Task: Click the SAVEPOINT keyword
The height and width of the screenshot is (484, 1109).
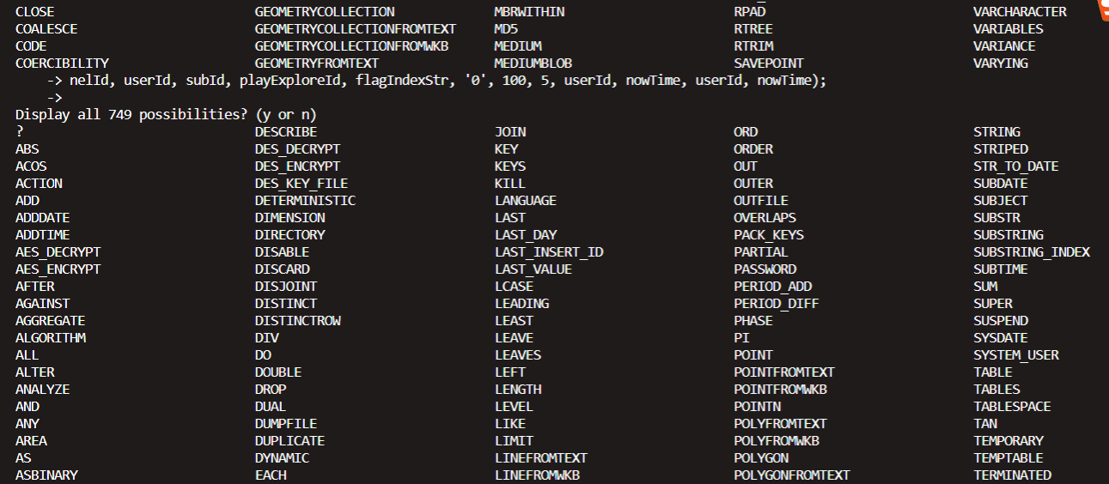Action: 769,64
